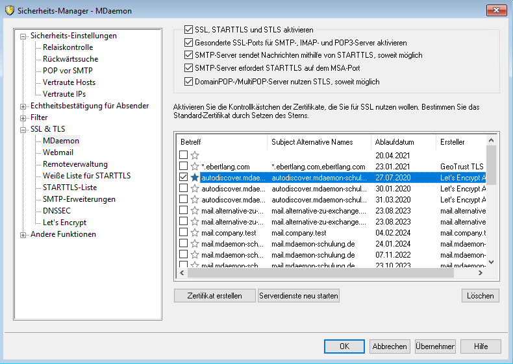Screen dimensions: 513x364
Task: Uncheck SMTP-Server erfordert STARTTLS auf MSA-Port
Action: pos(188,68)
